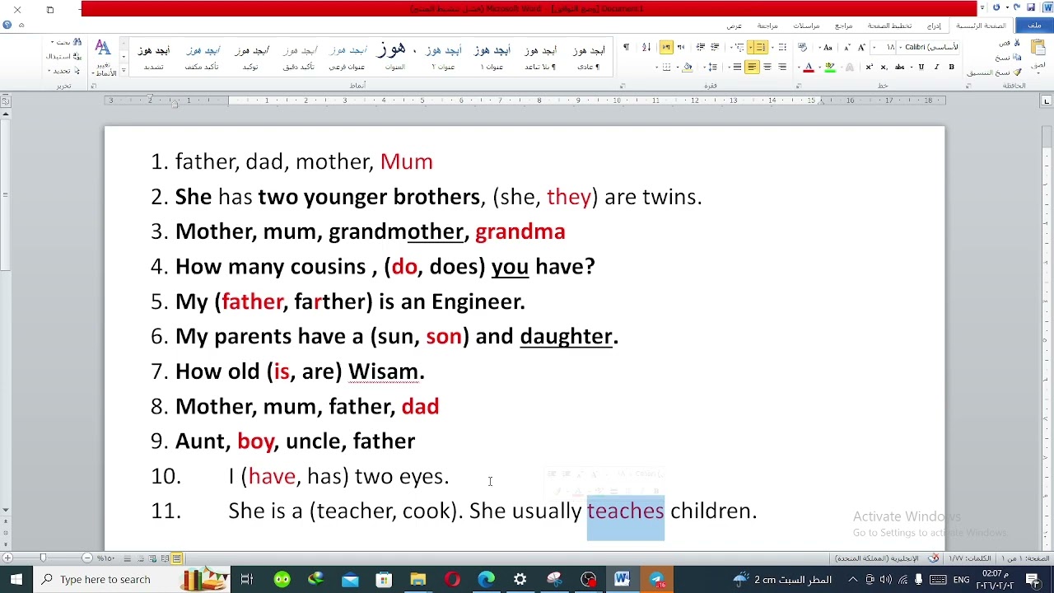
Task: Toggle italic formatting button
Action: coord(936,67)
